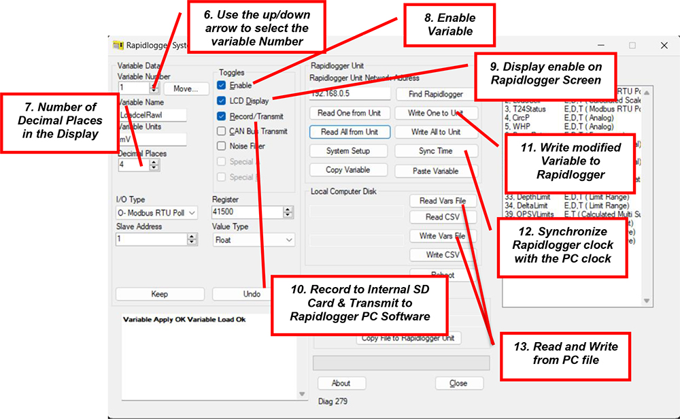This screenshot has width=680, height=419.
Task: Click the Read CSV button
Action: click(443, 217)
